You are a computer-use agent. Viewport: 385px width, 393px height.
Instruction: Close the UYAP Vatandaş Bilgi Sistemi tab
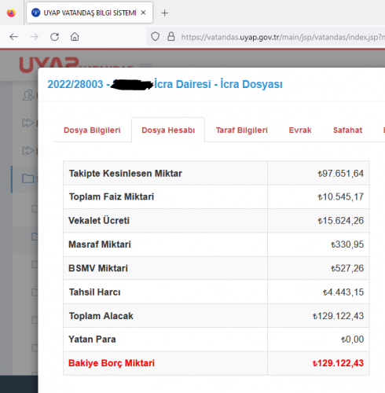pos(143,13)
